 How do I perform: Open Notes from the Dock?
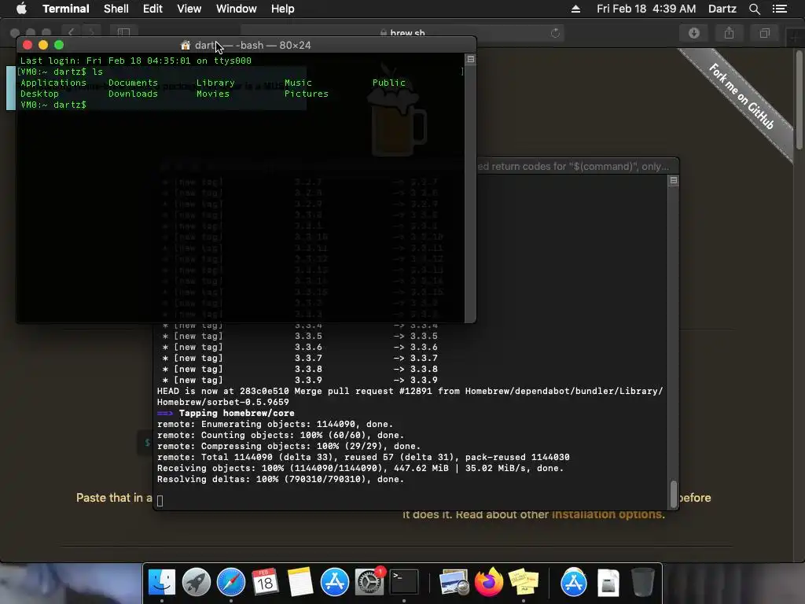point(300,582)
